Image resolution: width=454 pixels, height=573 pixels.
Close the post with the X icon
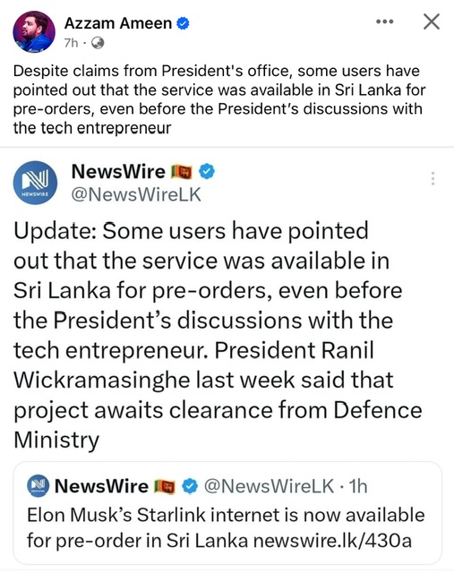coord(432,21)
